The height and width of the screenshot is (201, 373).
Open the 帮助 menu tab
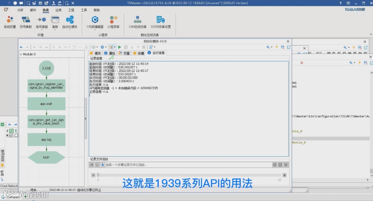click(x=97, y=10)
